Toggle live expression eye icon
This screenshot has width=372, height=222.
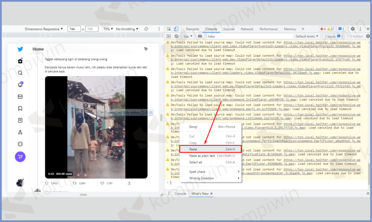[x=200, y=37]
